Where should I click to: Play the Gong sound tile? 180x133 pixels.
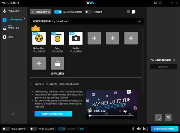[57, 38]
